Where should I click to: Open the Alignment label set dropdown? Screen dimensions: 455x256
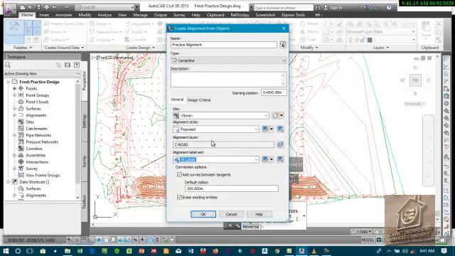tap(216, 159)
